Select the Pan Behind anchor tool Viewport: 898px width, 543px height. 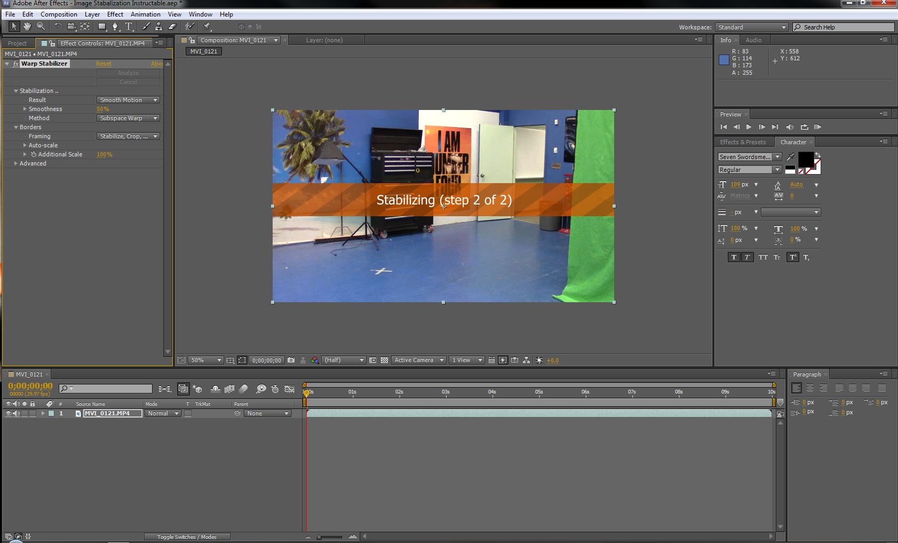[x=85, y=26]
